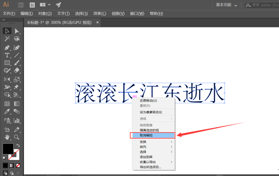This screenshot has width=279, height=176.
Task: Close the 未标题-1 document tab
Action: click(97, 23)
